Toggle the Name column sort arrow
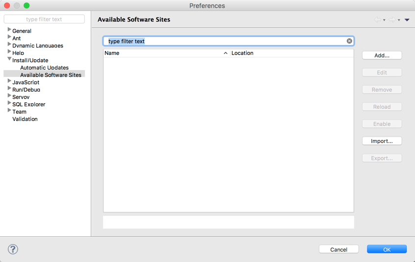Viewport: 415px width, 262px height. [226, 53]
